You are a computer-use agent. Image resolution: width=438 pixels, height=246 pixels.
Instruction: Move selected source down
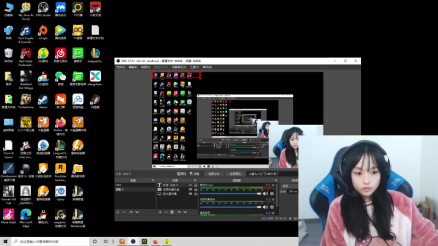tap(185, 212)
